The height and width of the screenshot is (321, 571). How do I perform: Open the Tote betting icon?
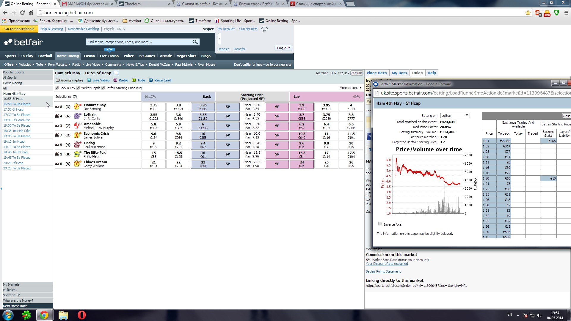tap(134, 80)
